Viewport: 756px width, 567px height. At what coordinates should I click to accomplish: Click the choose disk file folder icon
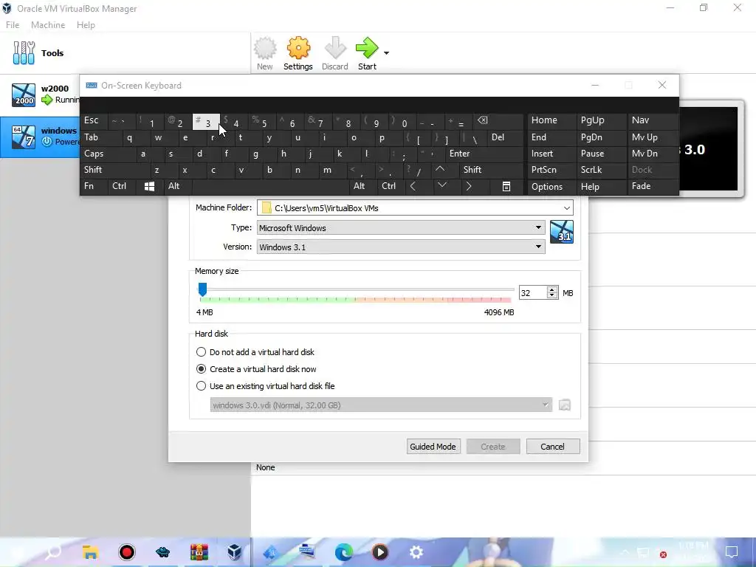[565, 405]
